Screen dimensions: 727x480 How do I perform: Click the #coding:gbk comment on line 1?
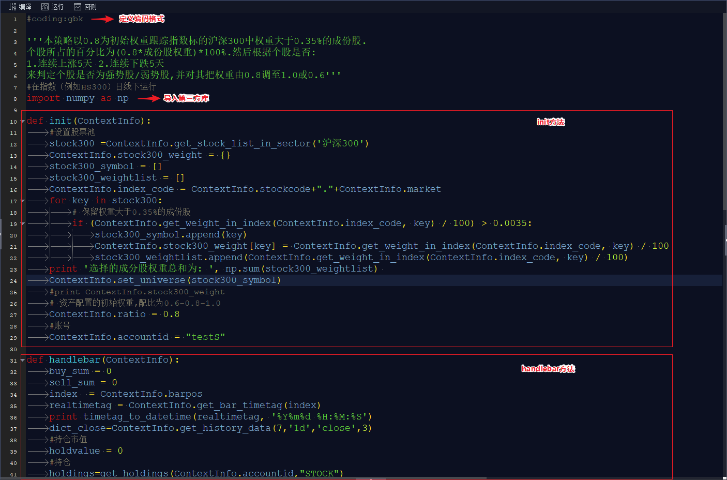pyautogui.click(x=55, y=19)
